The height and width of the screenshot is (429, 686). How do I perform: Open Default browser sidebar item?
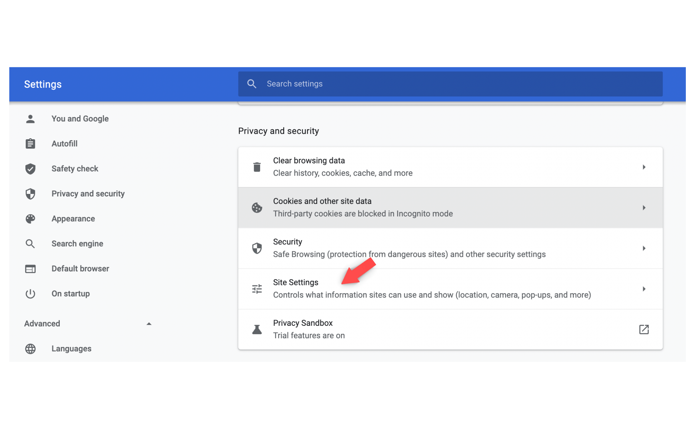point(80,269)
